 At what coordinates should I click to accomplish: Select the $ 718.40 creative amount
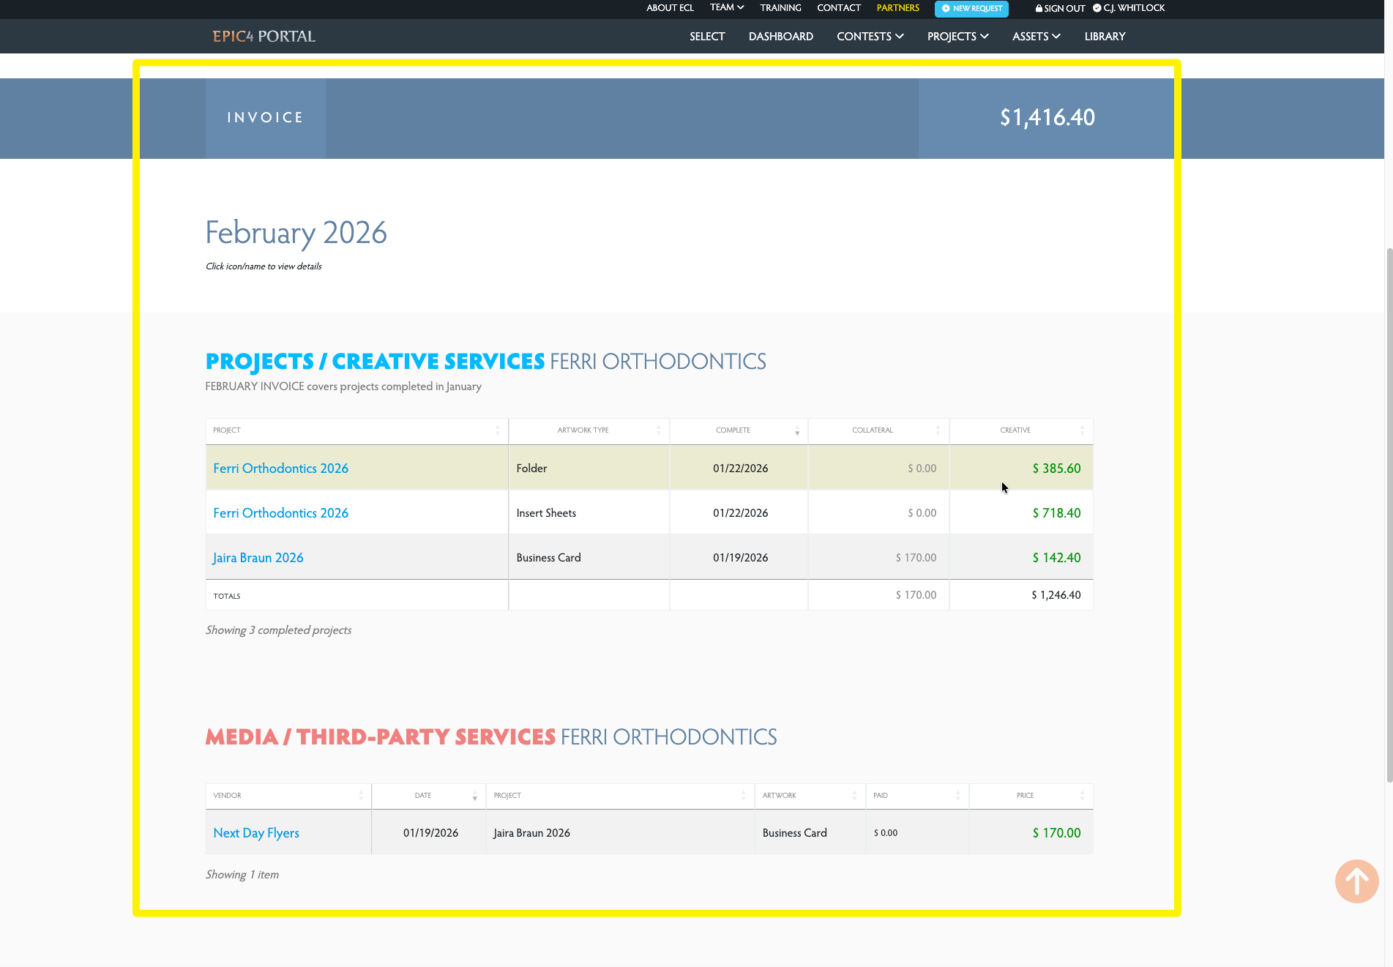point(1056,513)
